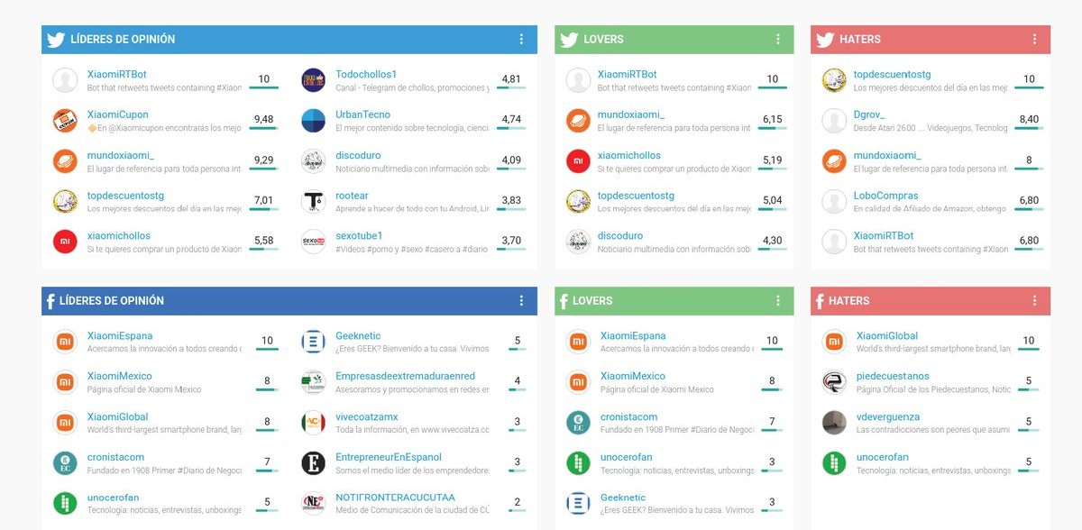Open the options menu of the Twitter Lovers panel

778,39
